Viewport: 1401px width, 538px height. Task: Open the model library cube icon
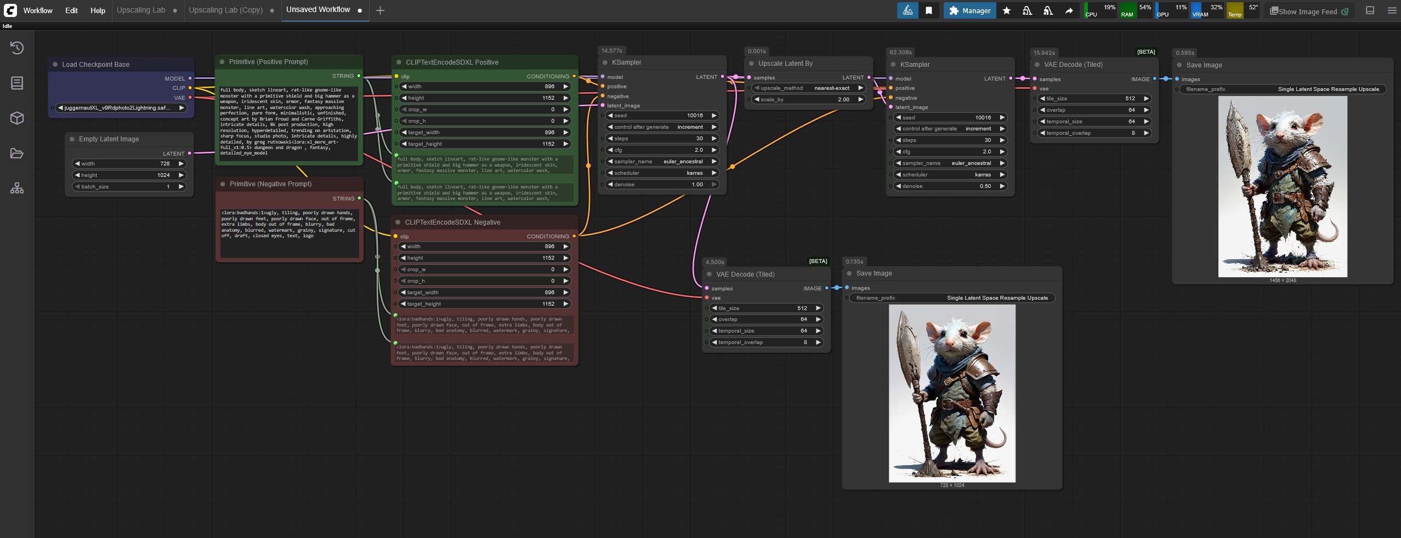pyautogui.click(x=17, y=118)
